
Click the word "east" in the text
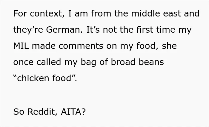point(172,14)
